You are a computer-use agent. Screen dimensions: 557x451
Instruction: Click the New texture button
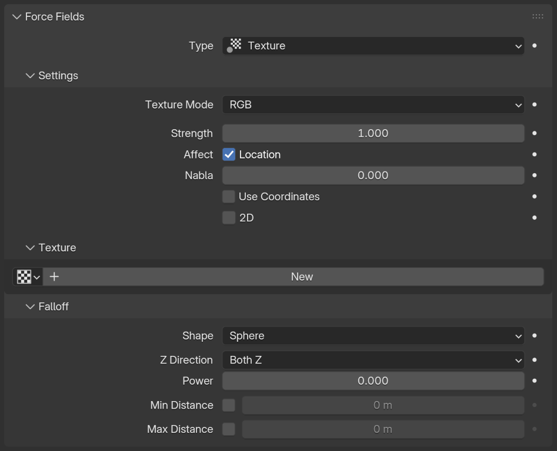(x=301, y=277)
